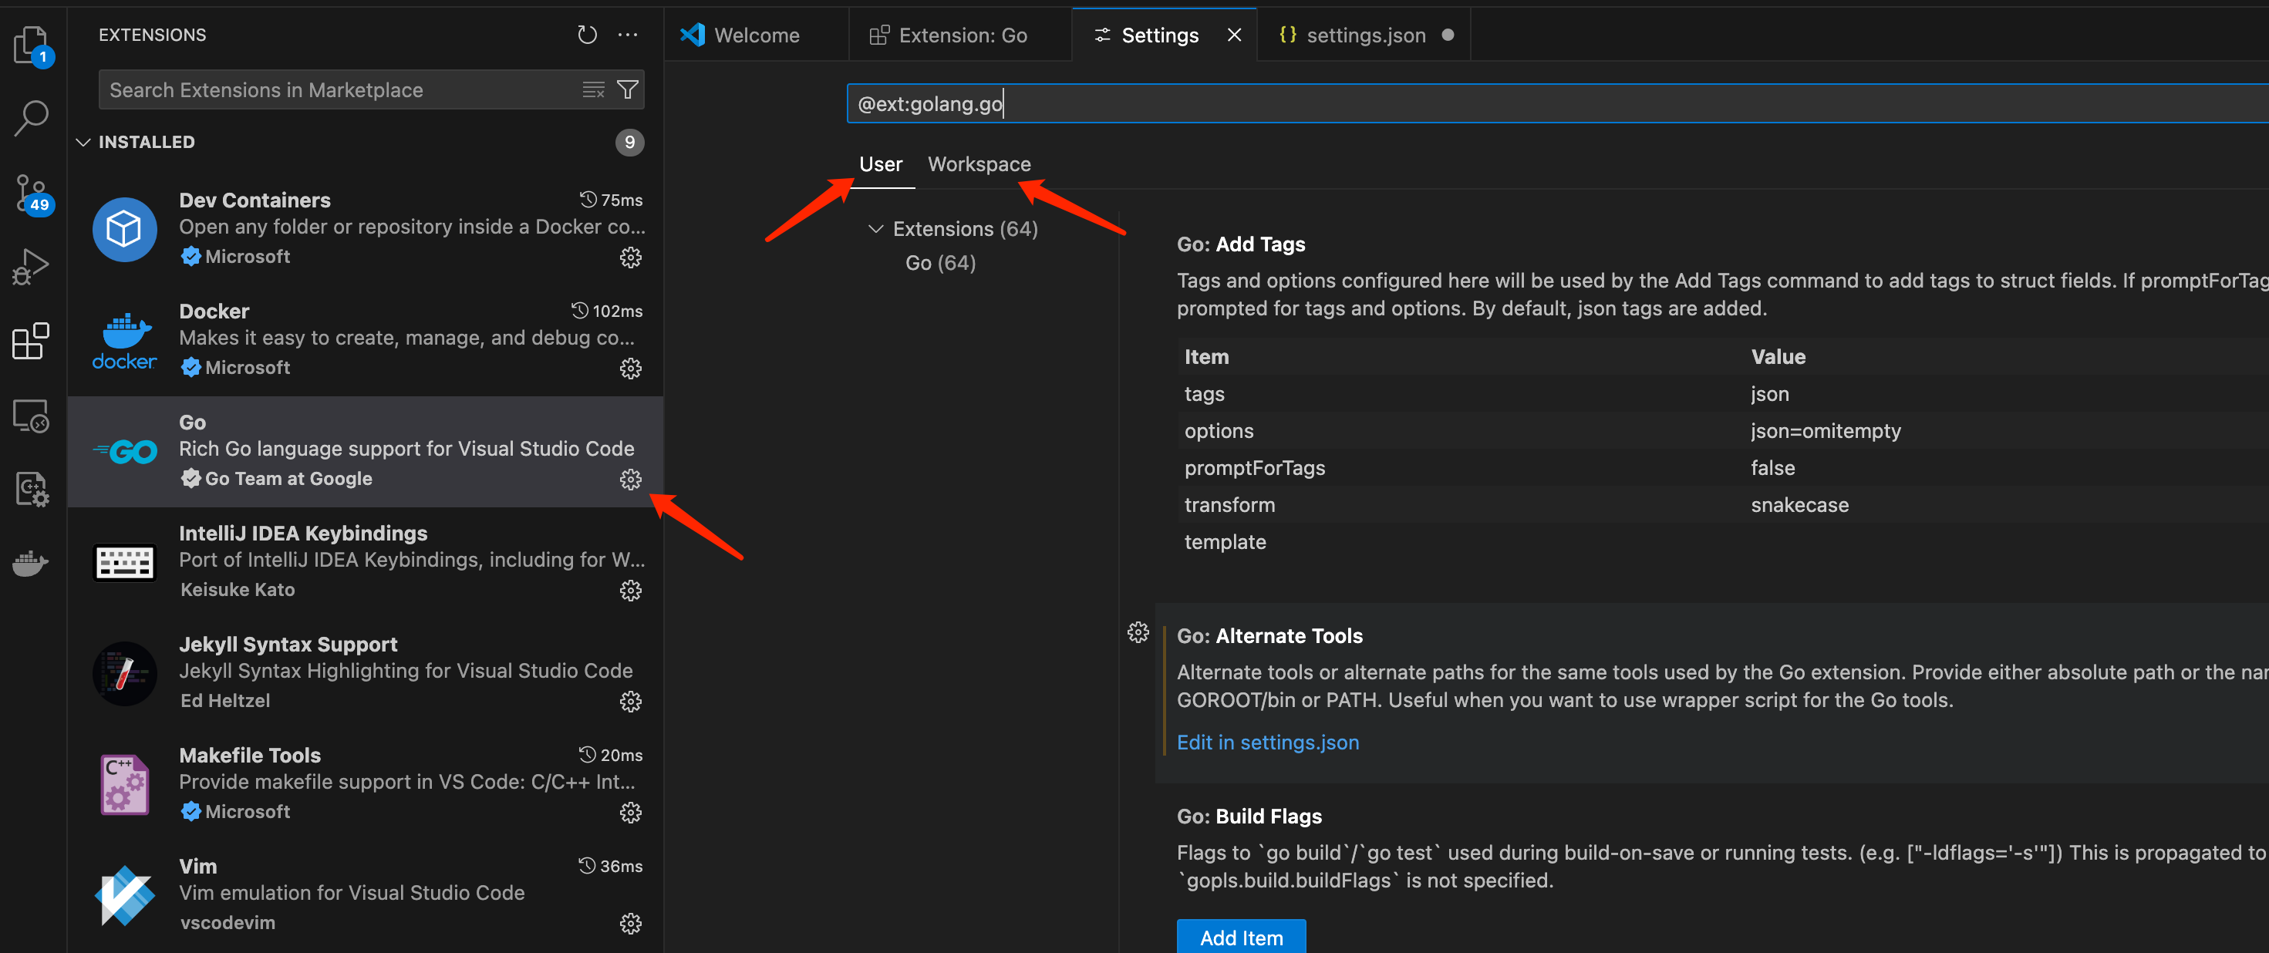
Task: Click the Go: Build Flags setting title
Action: coord(1249,817)
